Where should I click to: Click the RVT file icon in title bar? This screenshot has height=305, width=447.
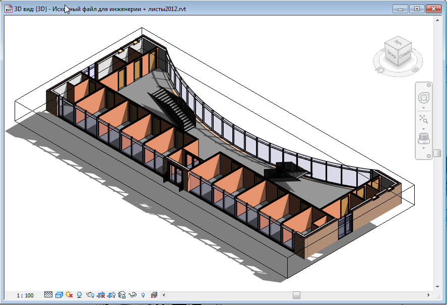tap(9, 9)
